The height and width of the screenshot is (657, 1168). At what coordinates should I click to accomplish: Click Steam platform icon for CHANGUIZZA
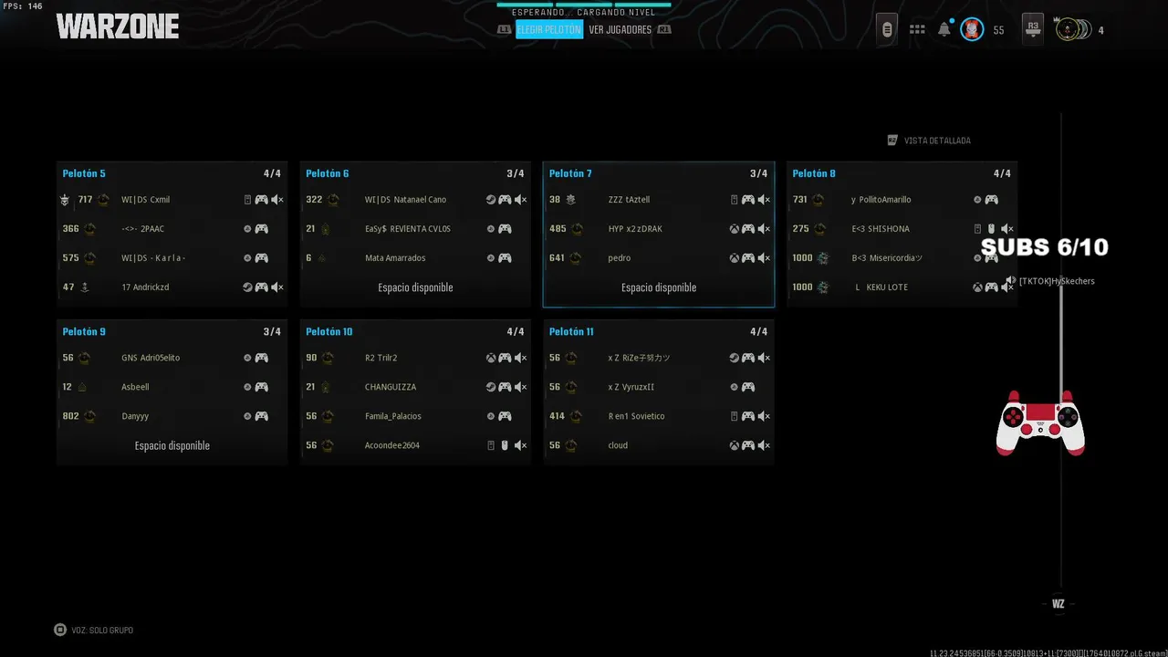click(x=491, y=387)
